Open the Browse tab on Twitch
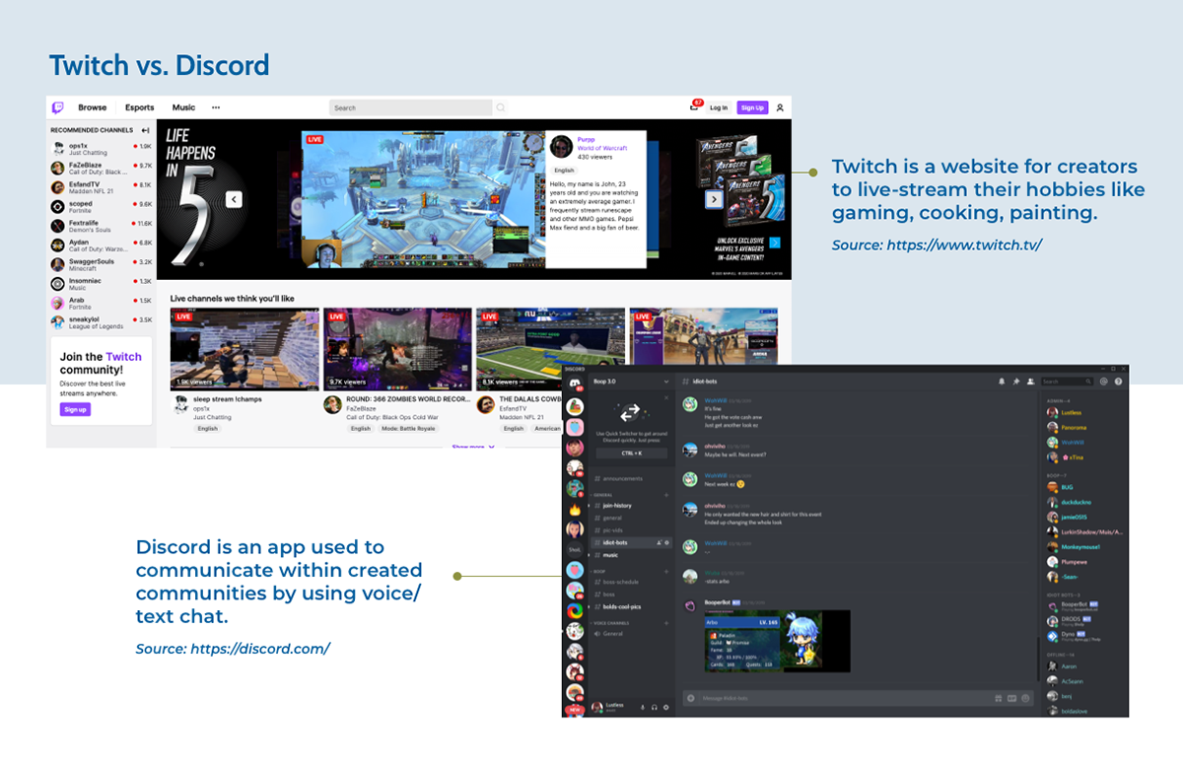Screen dimensions: 1183x769 click(93, 107)
